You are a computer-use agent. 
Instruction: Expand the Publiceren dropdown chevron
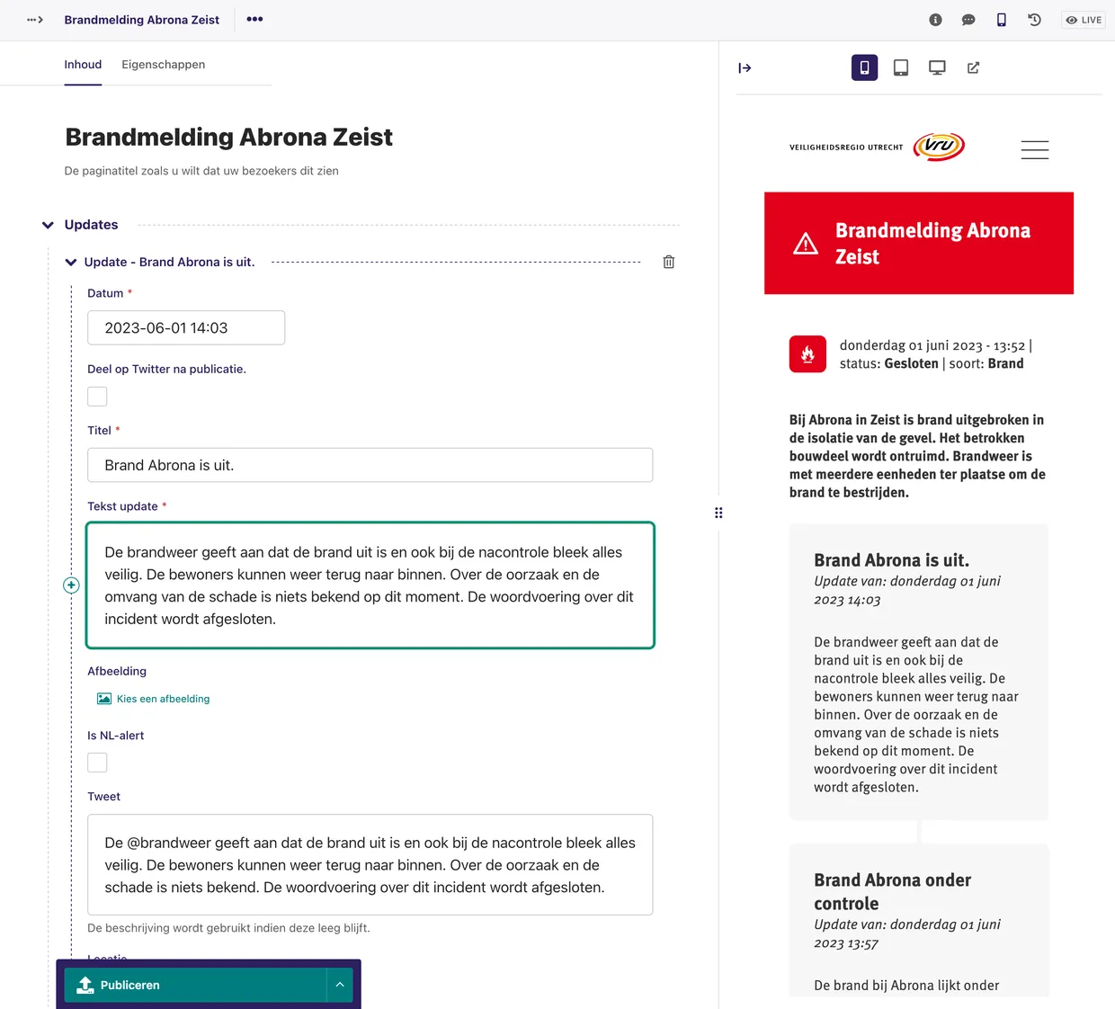pos(340,985)
